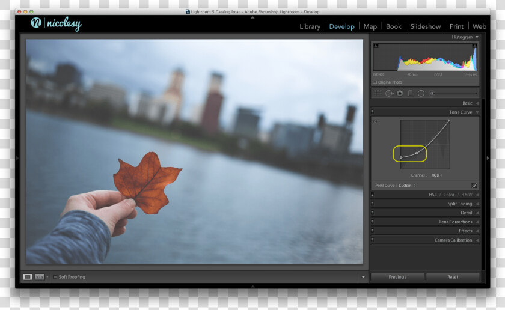
Task: Toggle the Camera Calibration panel switch
Action: point(373,240)
